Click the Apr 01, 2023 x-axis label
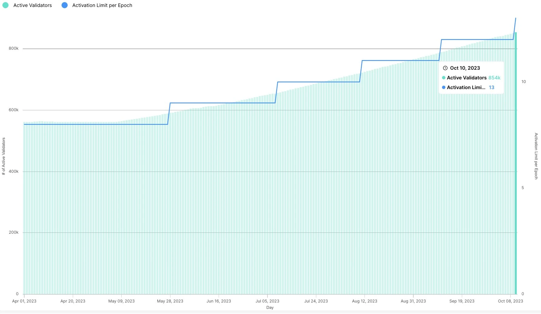Viewport: 541px width, 314px height. [24, 301]
